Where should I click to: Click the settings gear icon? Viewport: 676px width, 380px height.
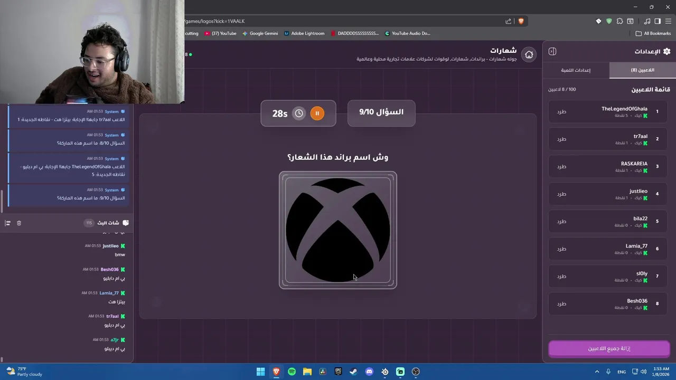point(666,51)
